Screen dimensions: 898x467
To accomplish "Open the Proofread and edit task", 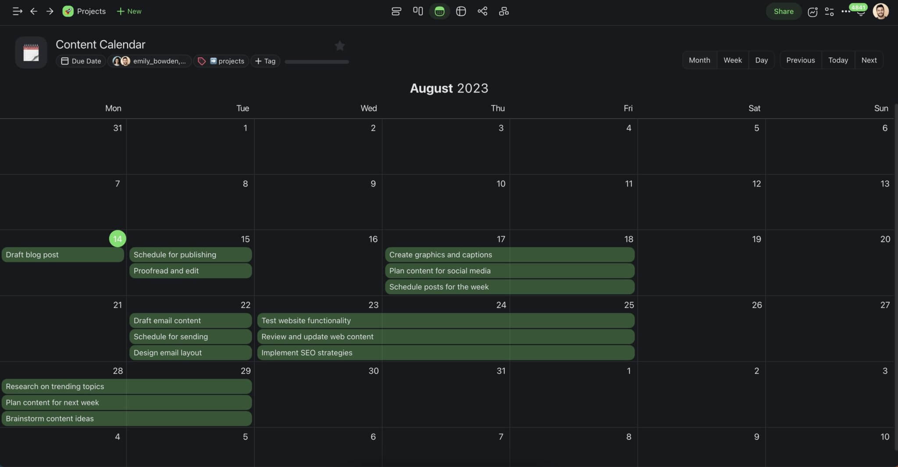I will [x=190, y=271].
